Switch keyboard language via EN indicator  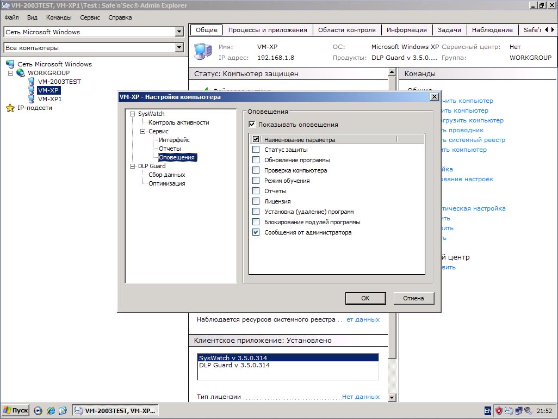click(487, 411)
